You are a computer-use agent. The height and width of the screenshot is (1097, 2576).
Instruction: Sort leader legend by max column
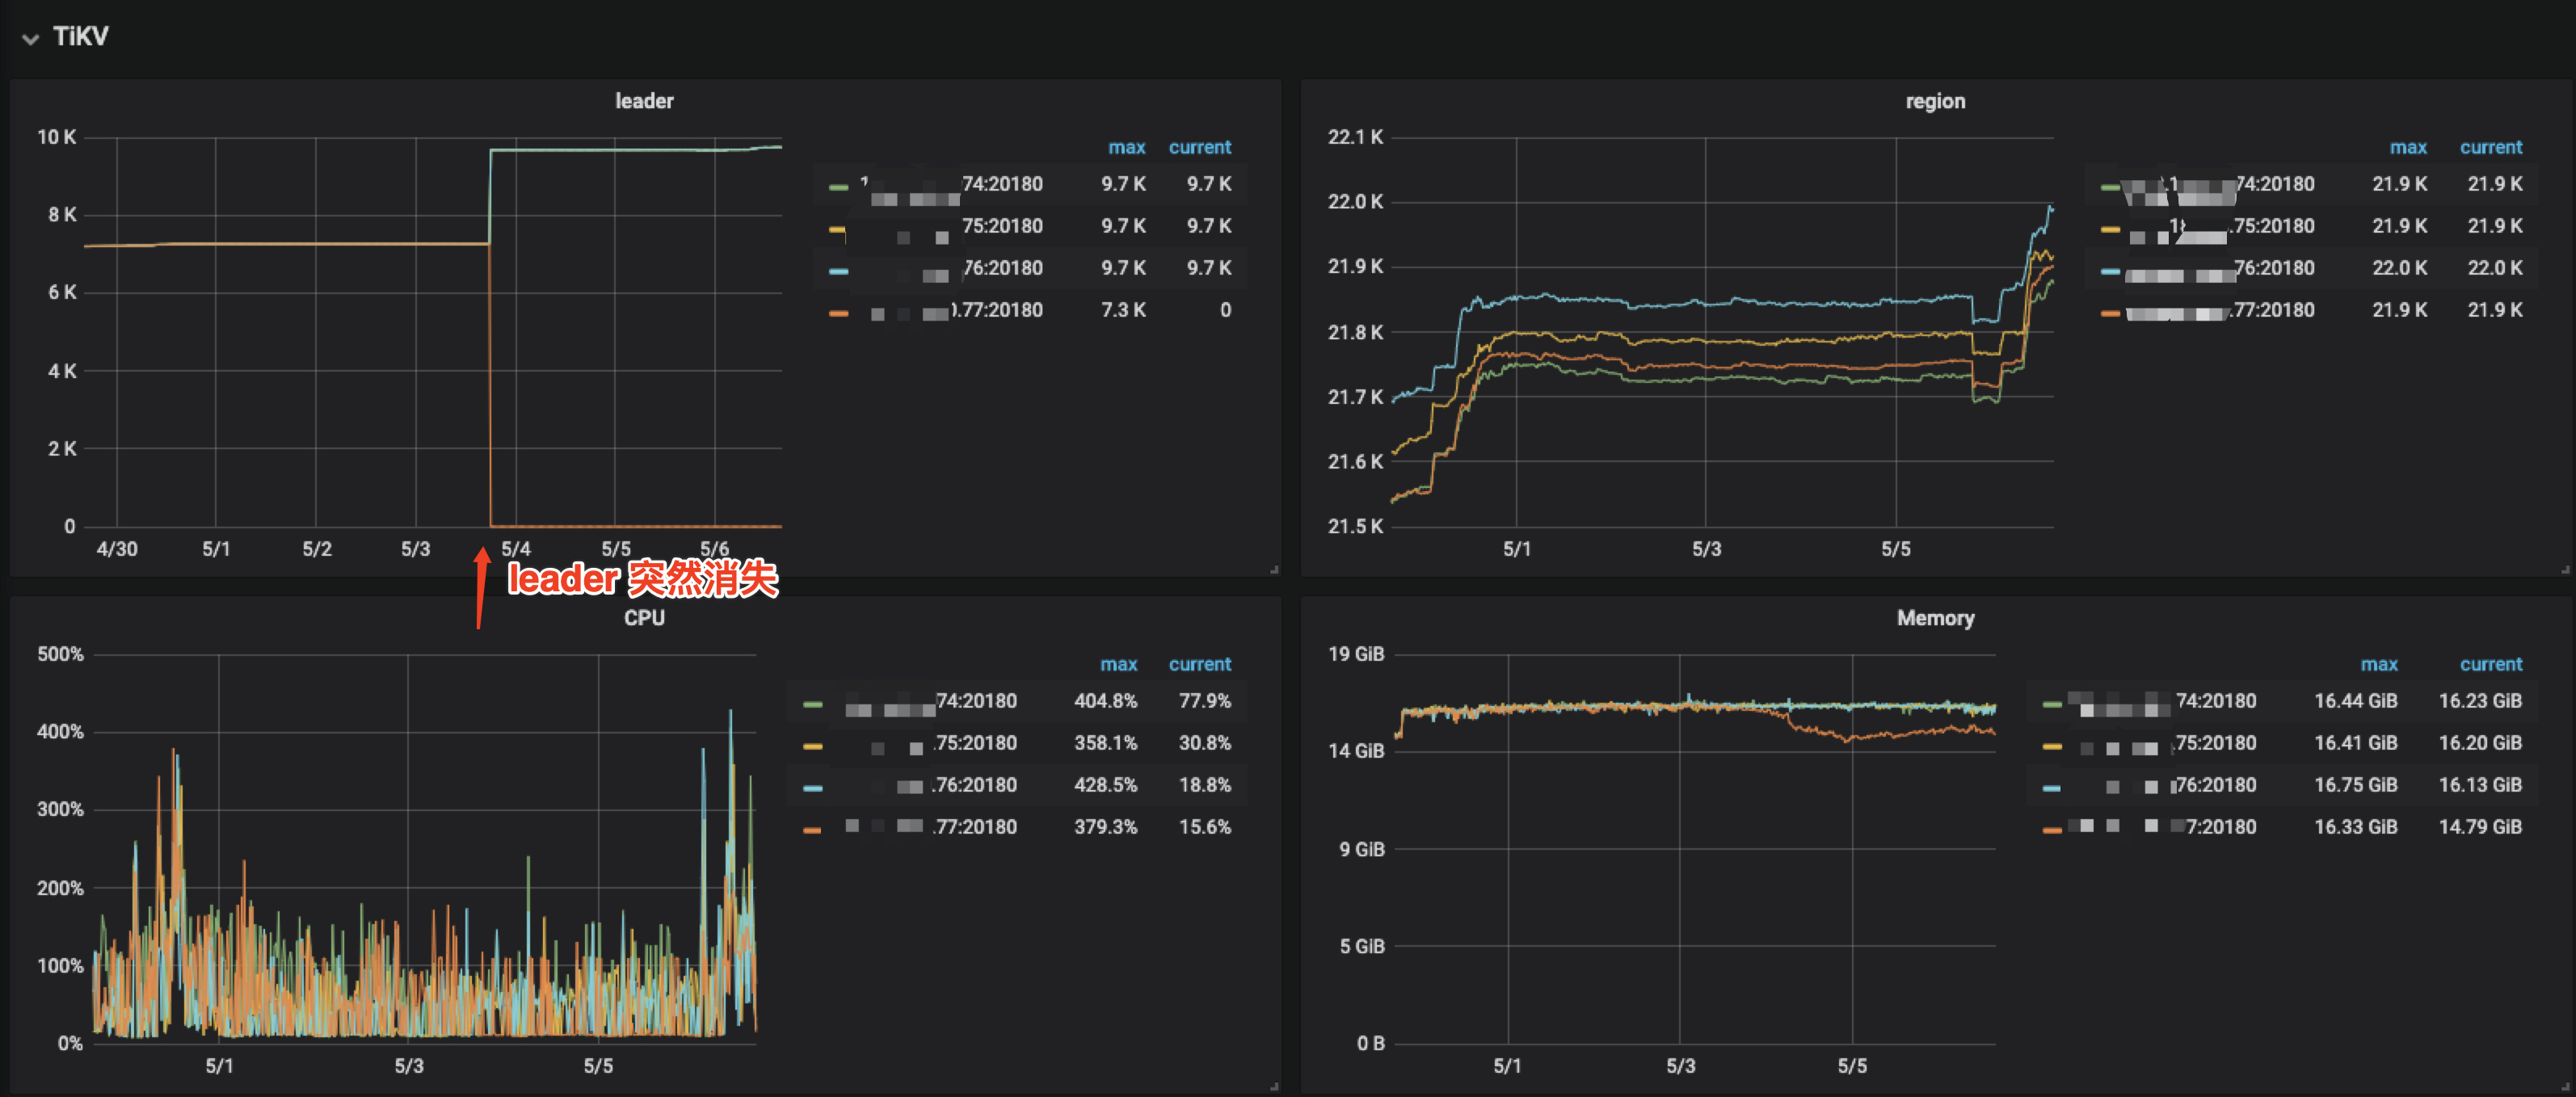pos(1126,147)
